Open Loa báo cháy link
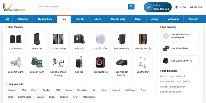 pyautogui.click(x=167, y=76)
